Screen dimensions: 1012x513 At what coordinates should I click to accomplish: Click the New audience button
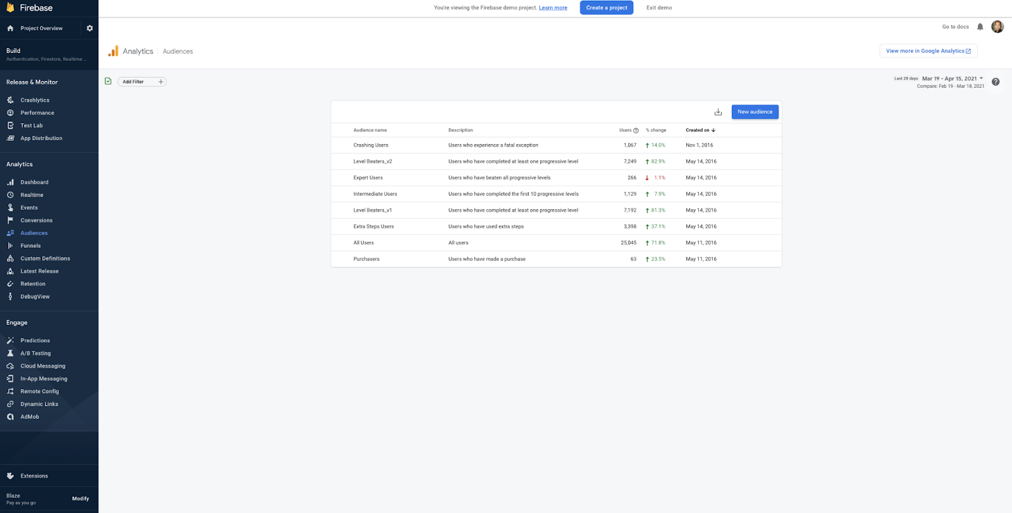pos(755,112)
